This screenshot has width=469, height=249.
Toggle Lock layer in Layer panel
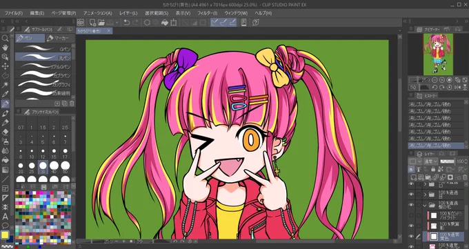(434, 170)
